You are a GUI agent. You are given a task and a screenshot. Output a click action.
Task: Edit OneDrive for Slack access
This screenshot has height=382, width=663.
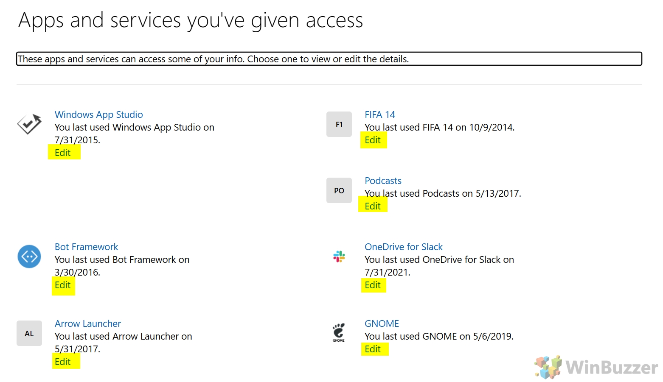point(373,285)
